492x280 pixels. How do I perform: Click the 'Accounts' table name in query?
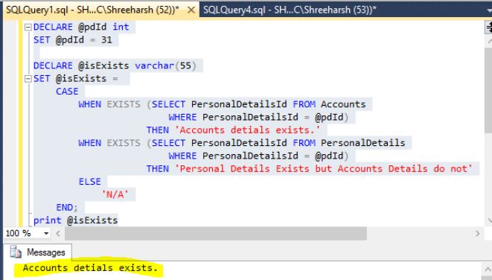tap(343, 104)
